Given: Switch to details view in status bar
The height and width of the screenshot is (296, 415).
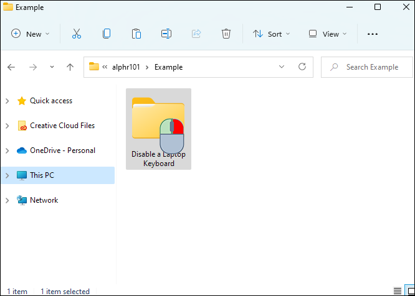Looking at the screenshot, I should coord(398,291).
